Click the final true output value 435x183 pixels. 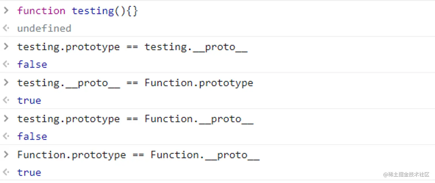29,173
